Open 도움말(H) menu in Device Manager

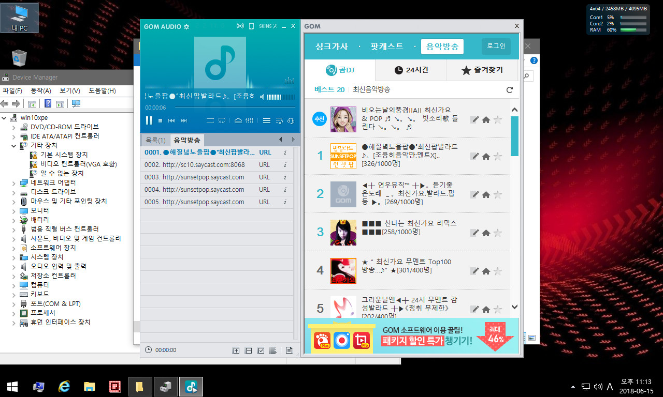point(102,90)
